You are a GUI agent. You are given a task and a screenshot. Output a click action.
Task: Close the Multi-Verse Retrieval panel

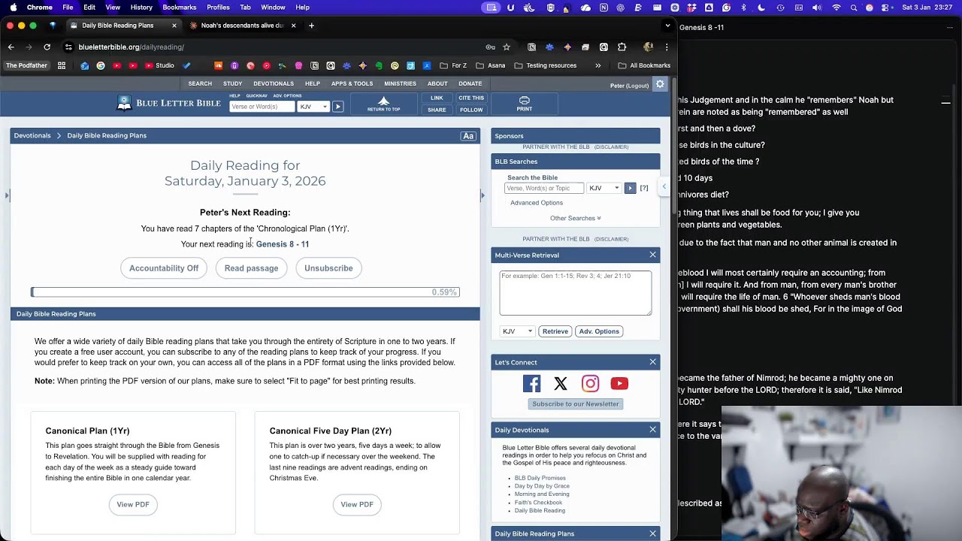click(652, 255)
